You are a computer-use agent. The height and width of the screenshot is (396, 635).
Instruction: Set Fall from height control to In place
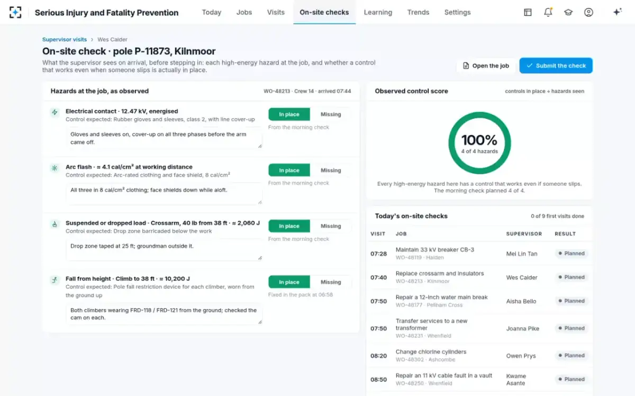tap(289, 282)
